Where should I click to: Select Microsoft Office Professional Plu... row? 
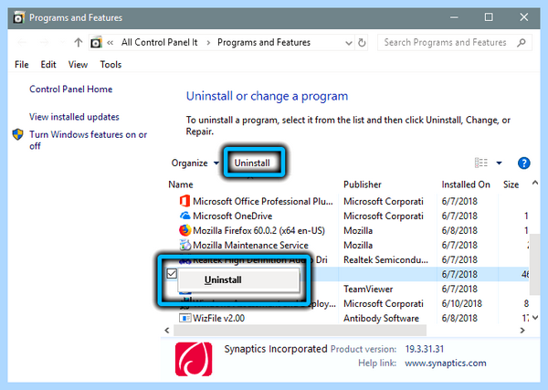point(262,201)
